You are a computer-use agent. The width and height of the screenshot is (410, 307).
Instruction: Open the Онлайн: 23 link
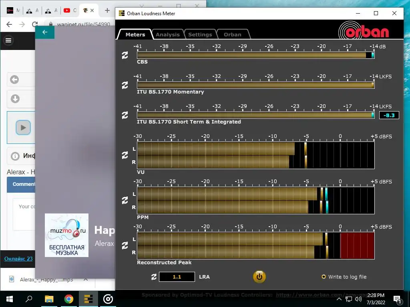(18, 259)
